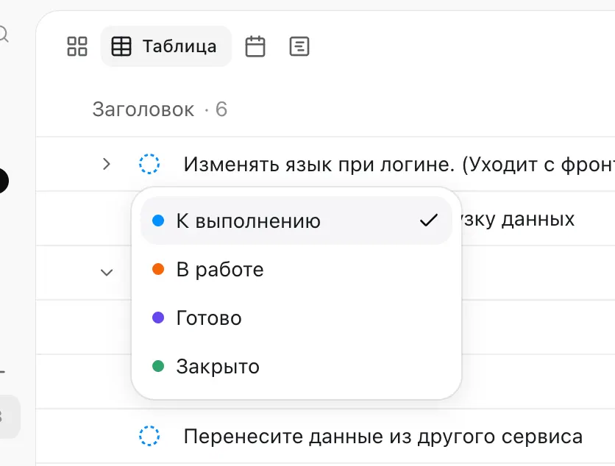Image resolution: width=615 pixels, height=466 pixels.
Task: Click status circle of Изменять язык при логине
Action: 149,164
